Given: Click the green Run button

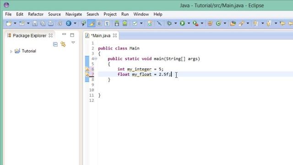Looking at the screenshot, I should pos(182,23).
